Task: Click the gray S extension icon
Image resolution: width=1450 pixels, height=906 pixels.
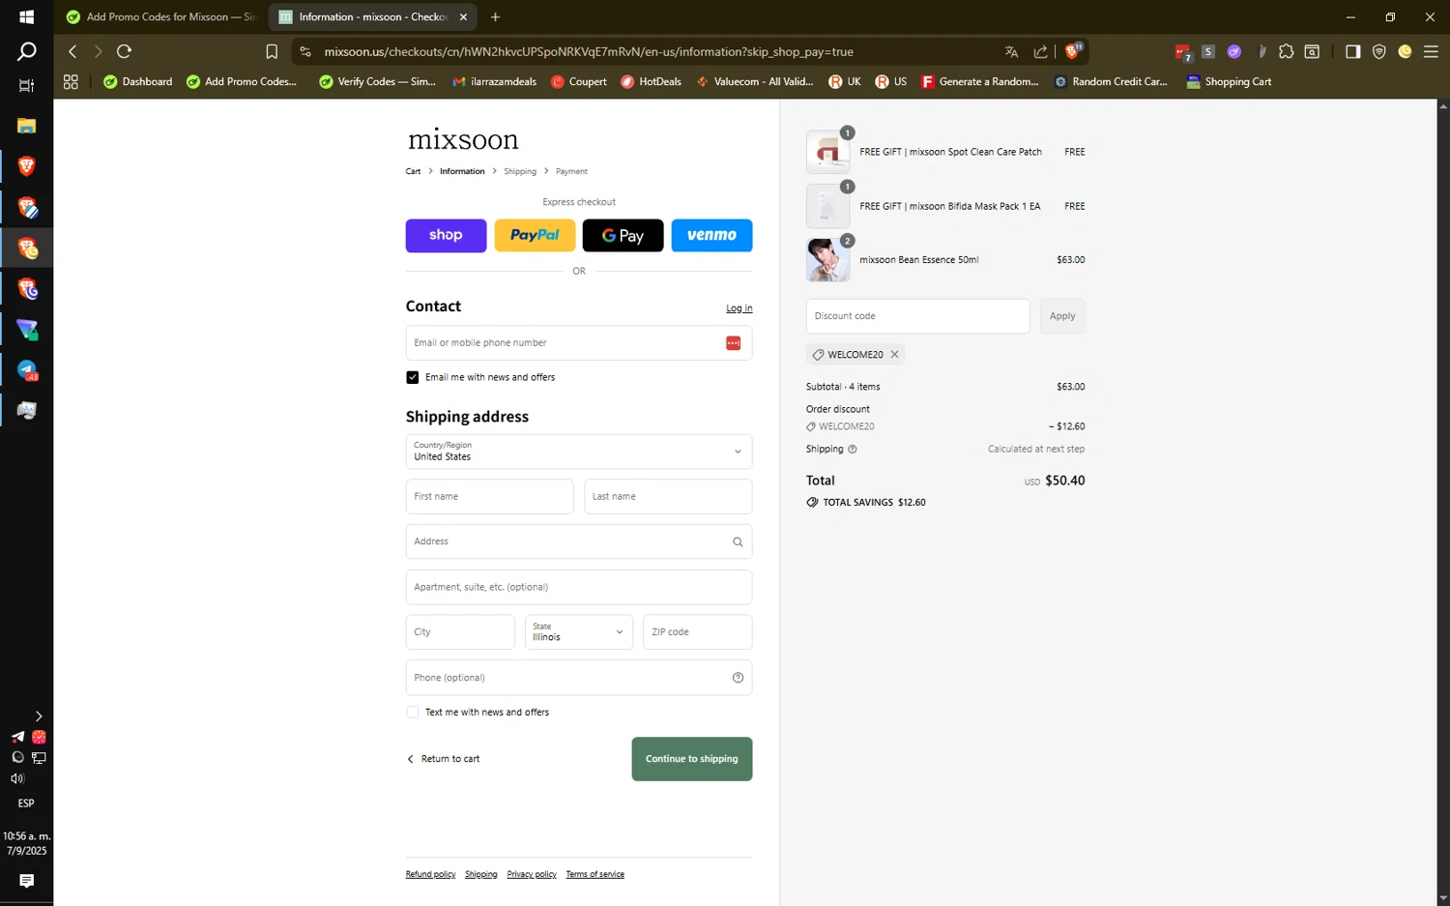Action: 1208,51
